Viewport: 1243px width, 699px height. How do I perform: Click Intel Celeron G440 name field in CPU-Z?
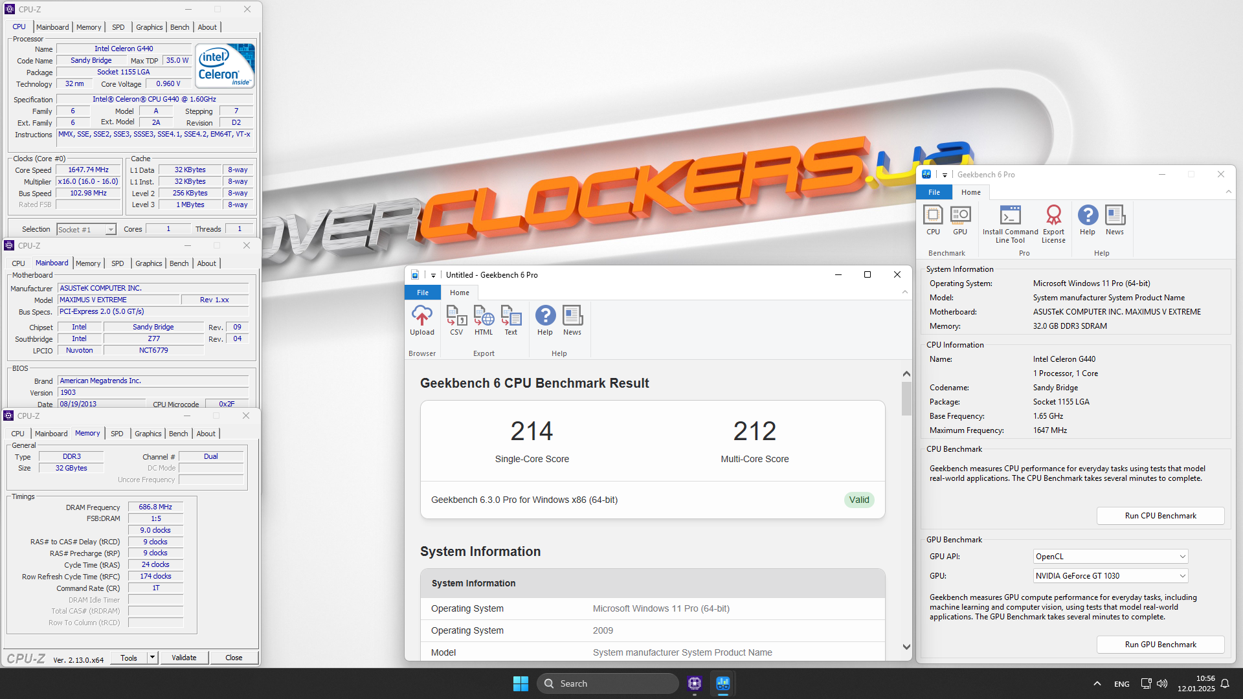[x=124, y=49]
